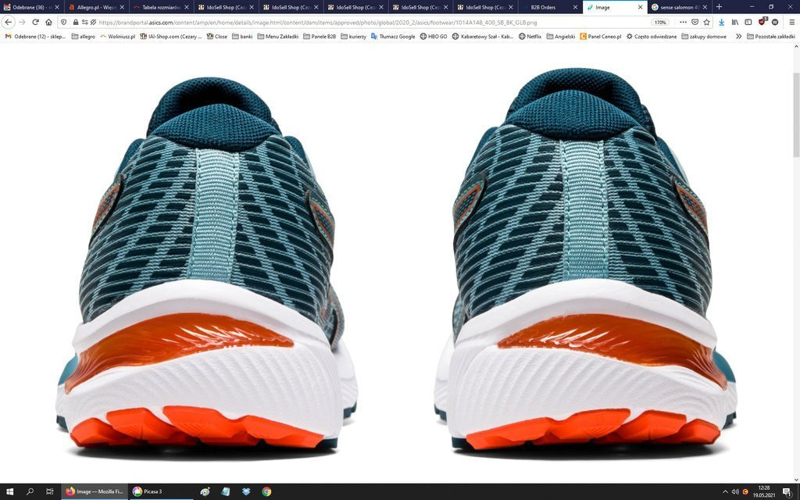Viewport: 800px width, 500px height.
Task: Bookmark this page with the star icon
Action: [x=706, y=22]
